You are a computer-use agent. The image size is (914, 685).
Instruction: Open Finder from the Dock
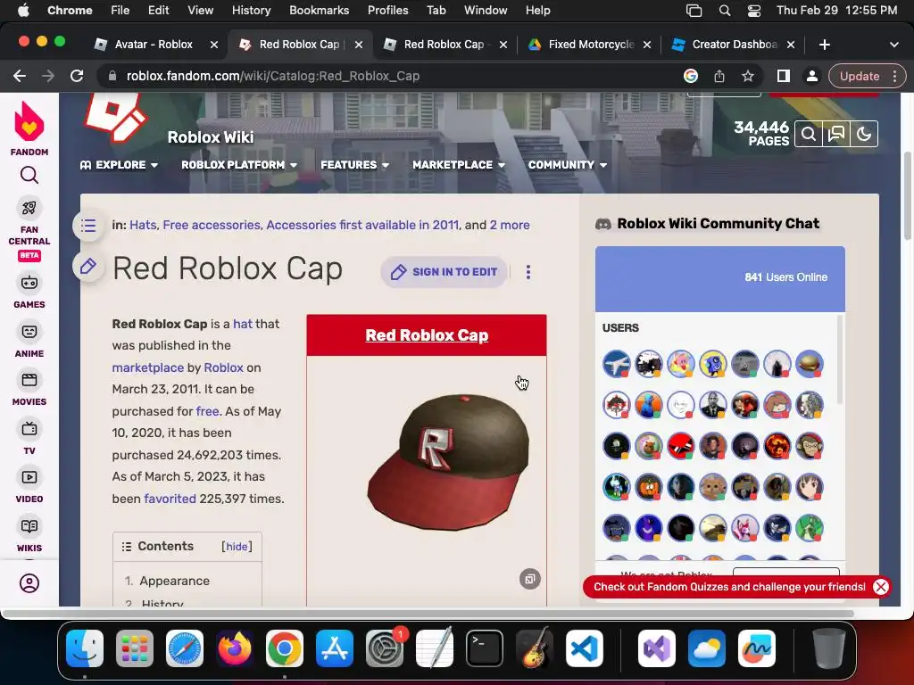pyautogui.click(x=85, y=648)
